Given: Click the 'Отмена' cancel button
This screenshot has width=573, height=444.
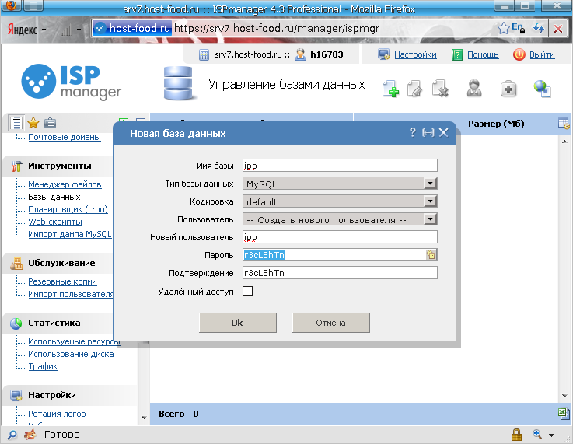Looking at the screenshot, I should click(x=330, y=323).
